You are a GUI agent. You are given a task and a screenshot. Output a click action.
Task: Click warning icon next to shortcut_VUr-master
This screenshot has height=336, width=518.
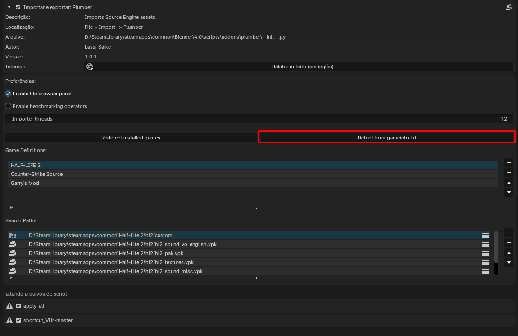click(x=9, y=320)
